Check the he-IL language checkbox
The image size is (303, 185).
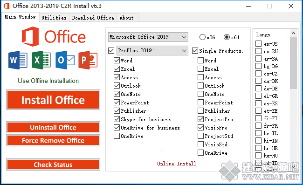click(259, 133)
